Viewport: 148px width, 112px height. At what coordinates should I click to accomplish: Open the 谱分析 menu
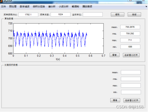coord(52,7)
